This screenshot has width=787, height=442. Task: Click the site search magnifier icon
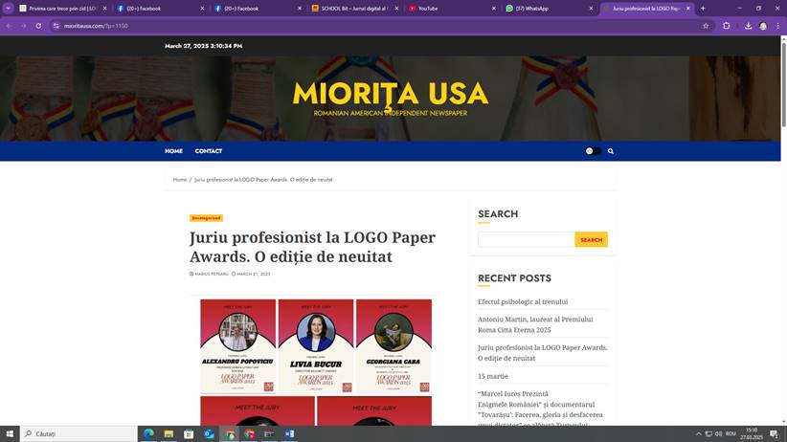pyautogui.click(x=610, y=151)
